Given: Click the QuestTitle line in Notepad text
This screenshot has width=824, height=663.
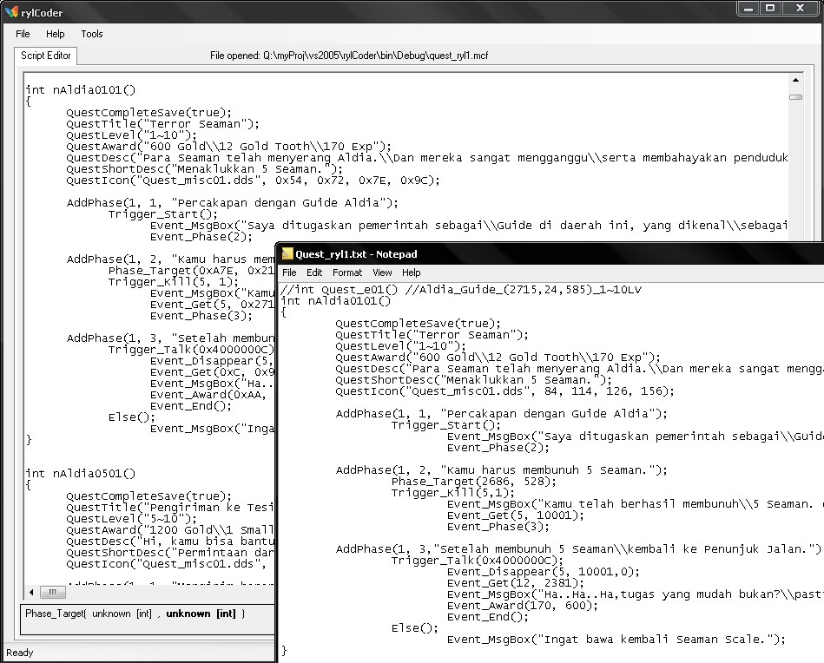Looking at the screenshot, I should click(431, 334).
